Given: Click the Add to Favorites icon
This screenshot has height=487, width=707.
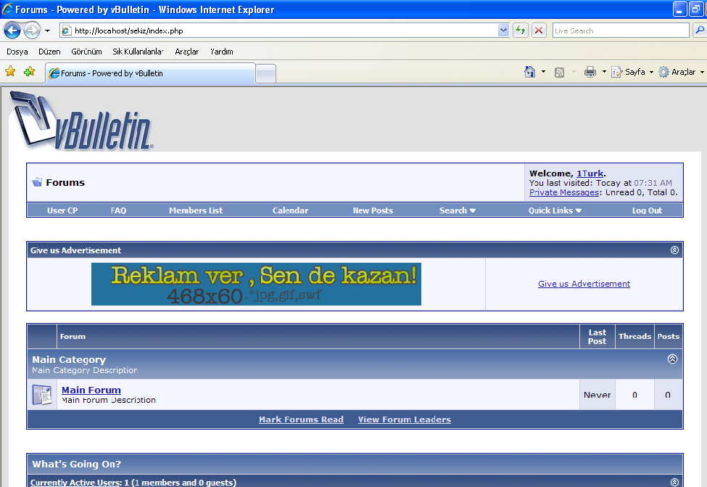Looking at the screenshot, I should point(29,72).
